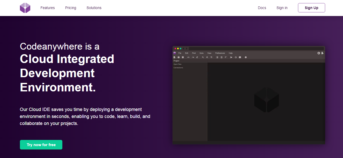Open the Preferences menu in the IDE
The width and height of the screenshot is (343, 158).
coord(220,53)
